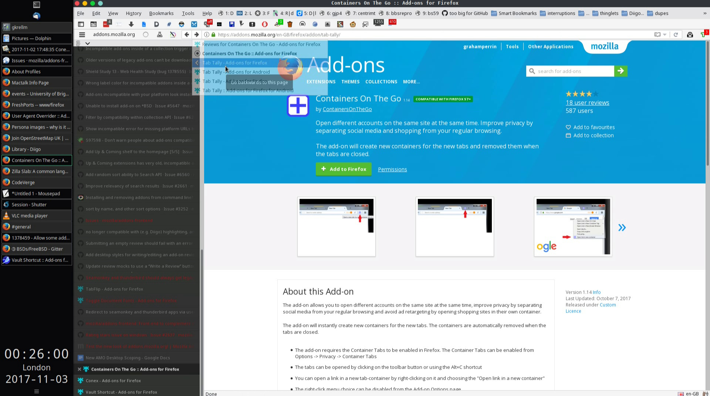Image resolution: width=710 pixels, height=396 pixels.
Task: Click the flask icon in the navigation bar
Action: coord(160,35)
